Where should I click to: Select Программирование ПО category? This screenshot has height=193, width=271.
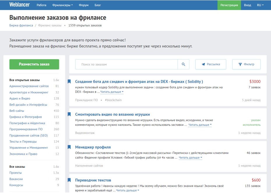tap(26, 129)
